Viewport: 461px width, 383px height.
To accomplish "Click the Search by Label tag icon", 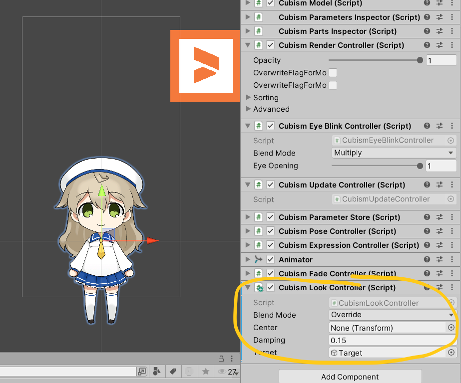I will [173, 372].
